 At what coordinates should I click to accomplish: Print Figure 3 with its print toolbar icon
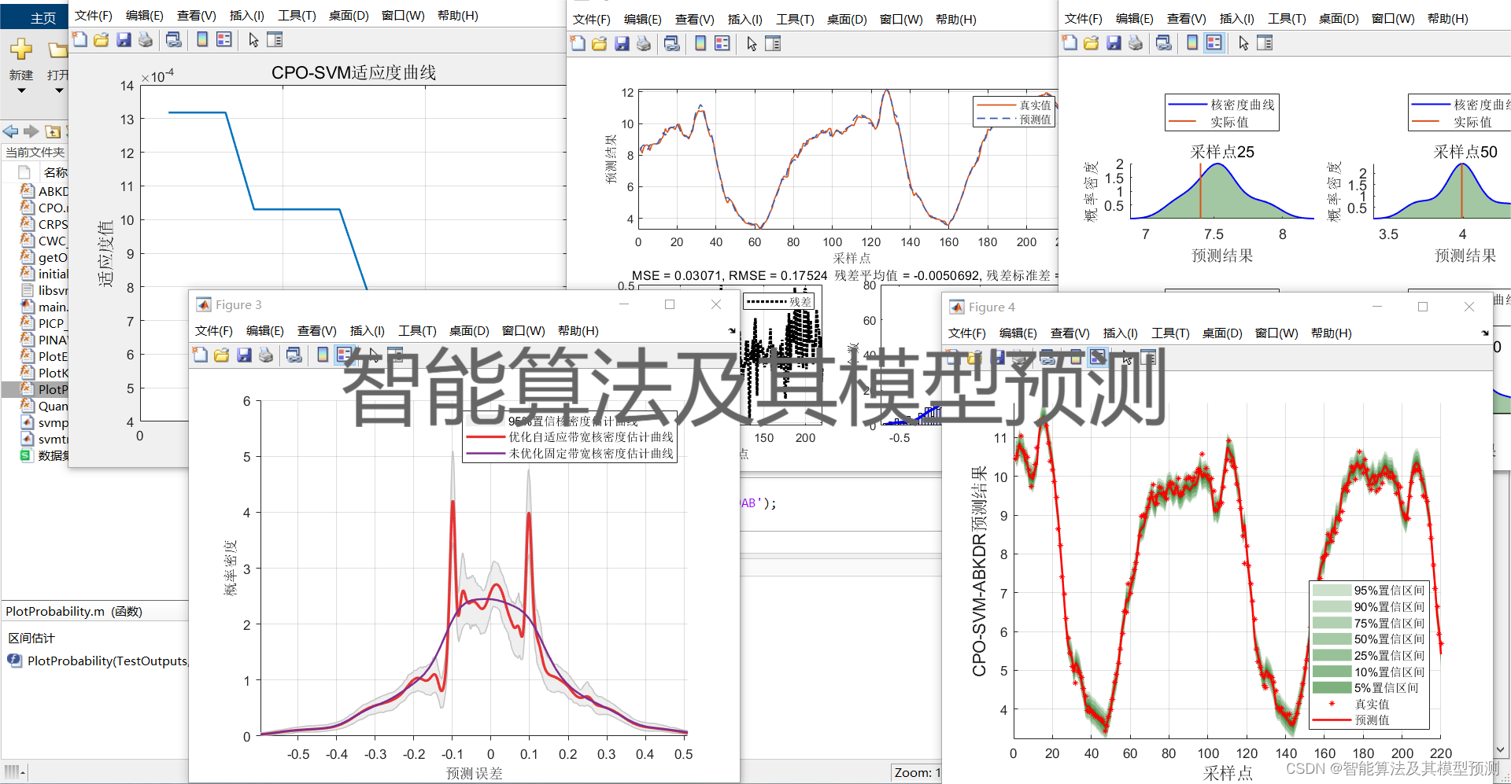tap(266, 355)
